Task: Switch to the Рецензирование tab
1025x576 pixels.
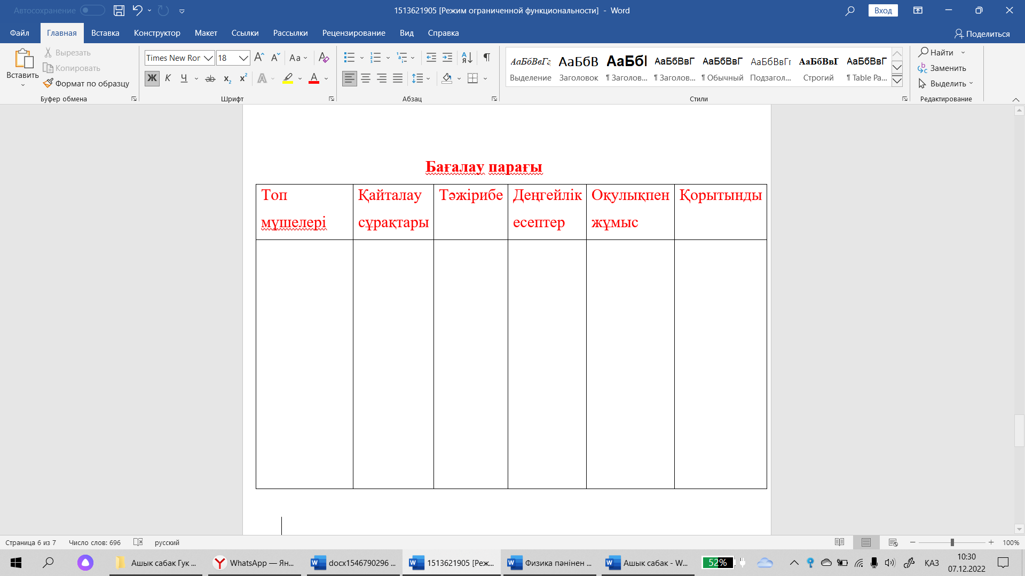Action: tap(353, 33)
